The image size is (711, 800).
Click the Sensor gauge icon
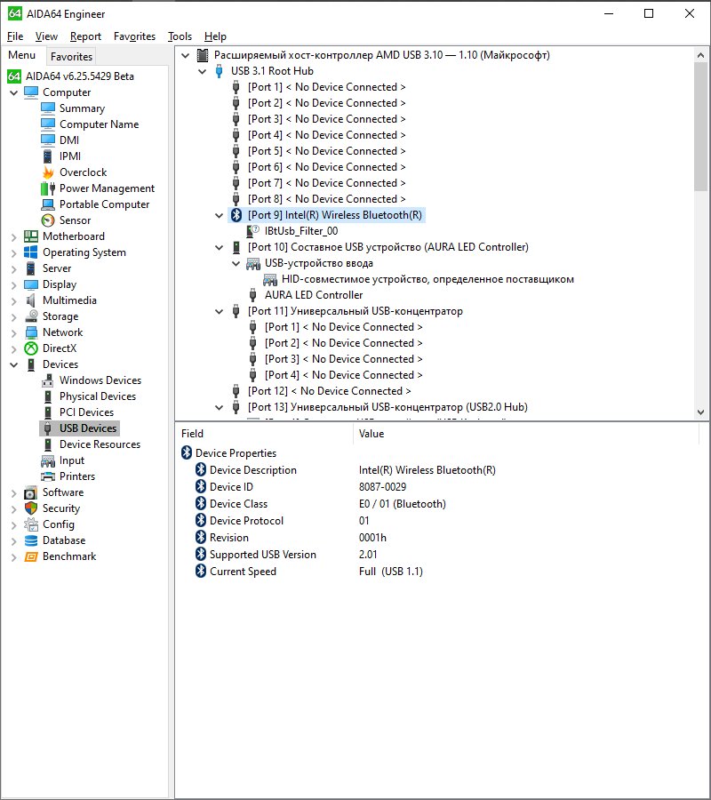click(x=48, y=220)
